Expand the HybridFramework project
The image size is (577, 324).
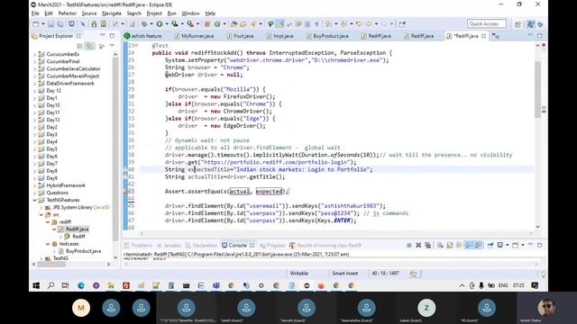tap(35, 185)
